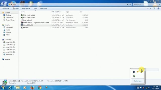Click the File Explorer taskbar button
The width and height of the screenshot is (161, 90).
(x=18, y=88)
